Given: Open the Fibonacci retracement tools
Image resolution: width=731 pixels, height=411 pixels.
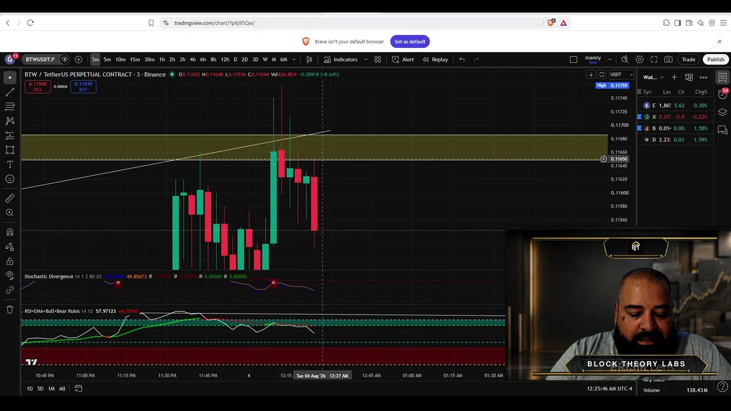Looking at the screenshot, I should pos(10,107).
